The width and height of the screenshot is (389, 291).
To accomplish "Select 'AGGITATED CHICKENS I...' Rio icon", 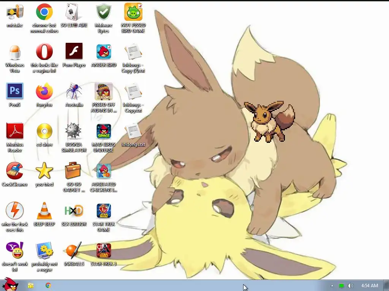I will [x=104, y=171].
